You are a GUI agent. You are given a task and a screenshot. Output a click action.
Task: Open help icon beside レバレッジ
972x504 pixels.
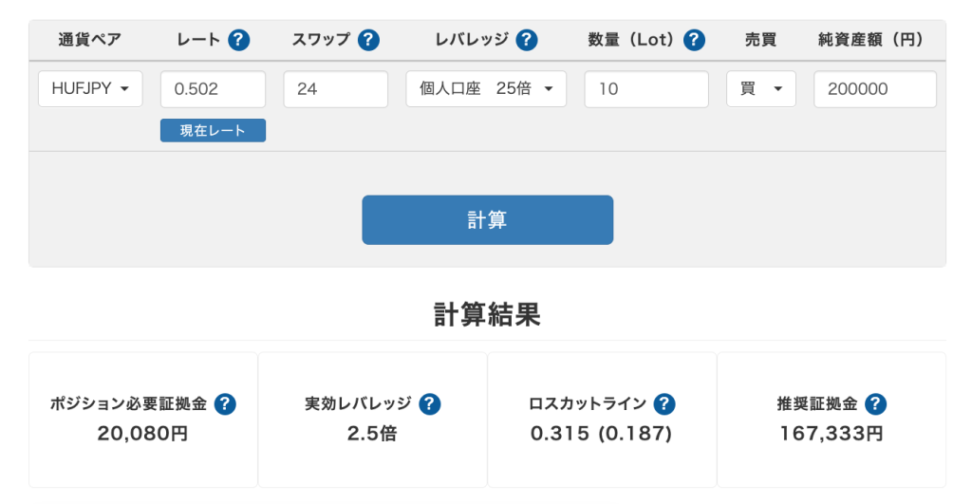[x=527, y=40]
